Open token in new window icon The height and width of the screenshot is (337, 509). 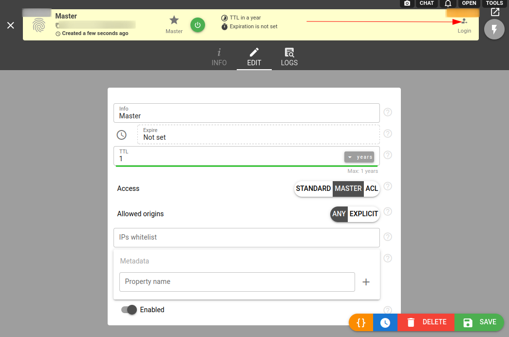495,12
